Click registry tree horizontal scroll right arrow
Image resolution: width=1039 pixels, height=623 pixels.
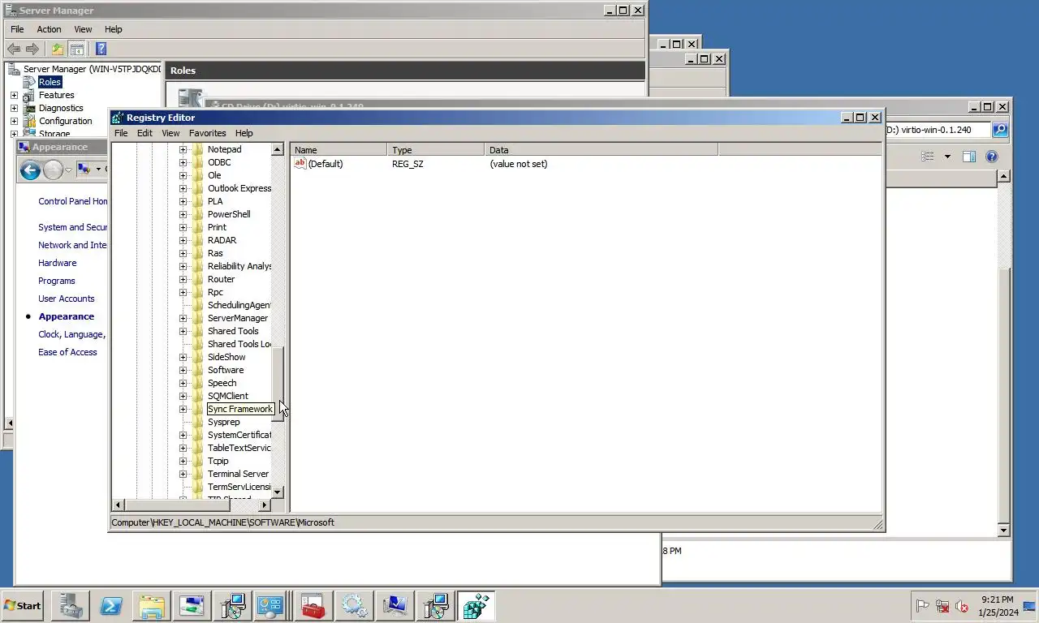264,505
